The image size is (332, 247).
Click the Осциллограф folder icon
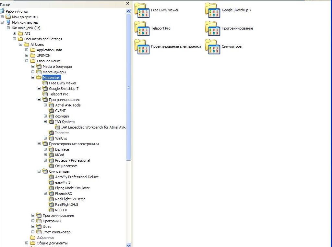(x=51, y=166)
